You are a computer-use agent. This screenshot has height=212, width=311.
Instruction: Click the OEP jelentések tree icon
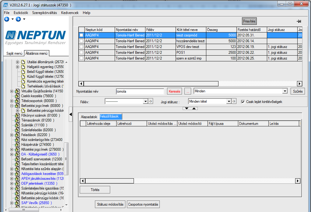tap(17, 183)
